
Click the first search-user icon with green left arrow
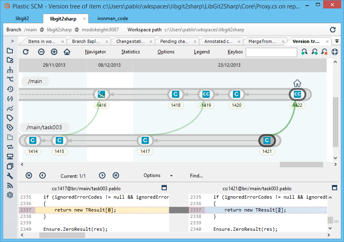click(304, 52)
